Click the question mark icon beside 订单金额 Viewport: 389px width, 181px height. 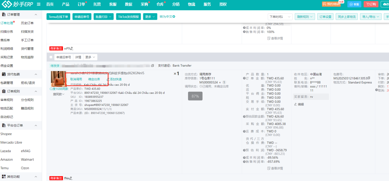[244, 78]
